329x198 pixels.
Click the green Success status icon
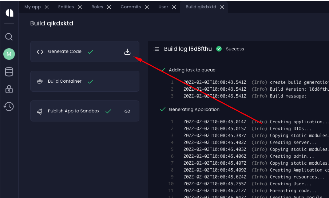[219, 49]
